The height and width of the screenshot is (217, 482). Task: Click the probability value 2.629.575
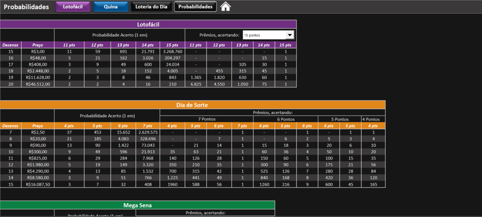(148, 132)
